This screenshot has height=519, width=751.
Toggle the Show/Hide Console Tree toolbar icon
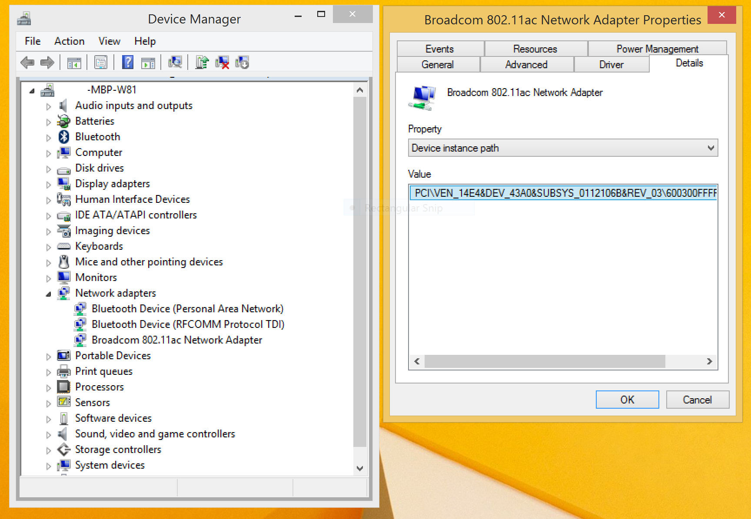[x=74, y=63]
